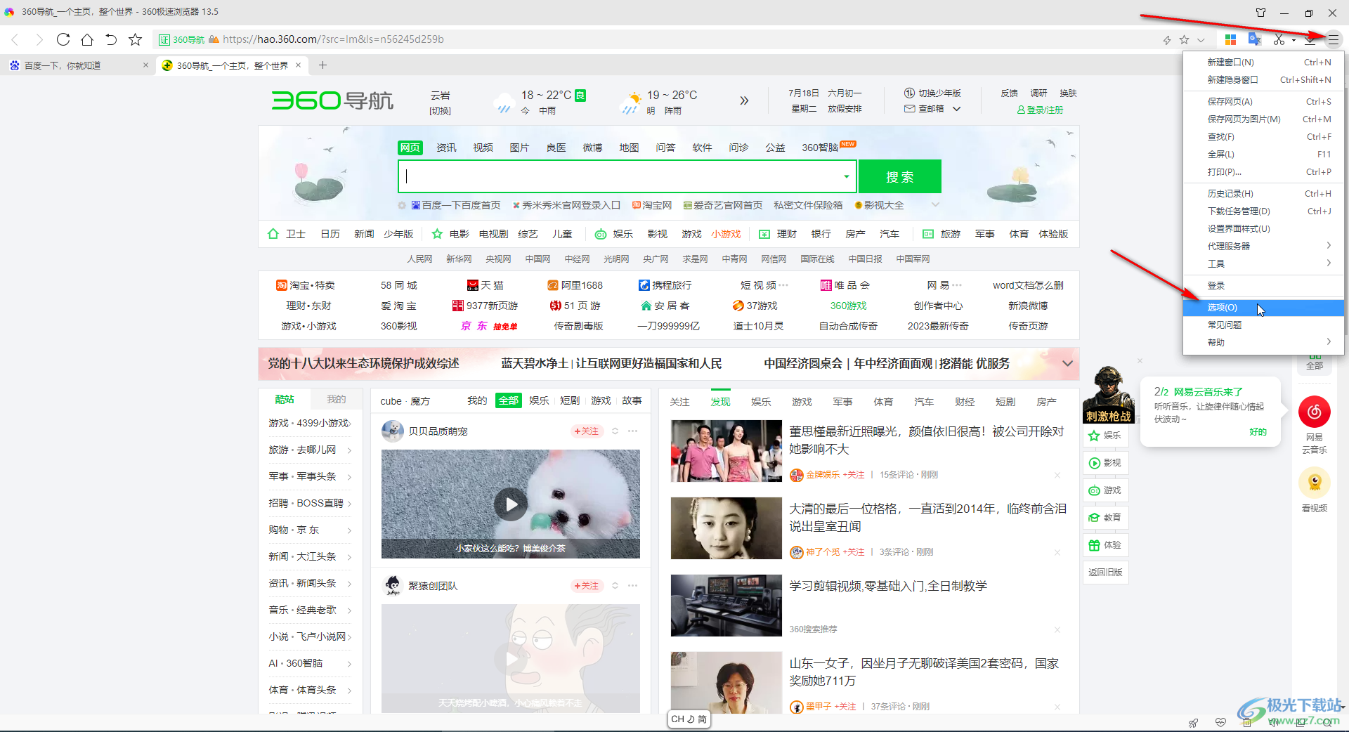This screenshot has width=1349, height=732.
Task: Click the reload page icon
Action: (63, 39)
